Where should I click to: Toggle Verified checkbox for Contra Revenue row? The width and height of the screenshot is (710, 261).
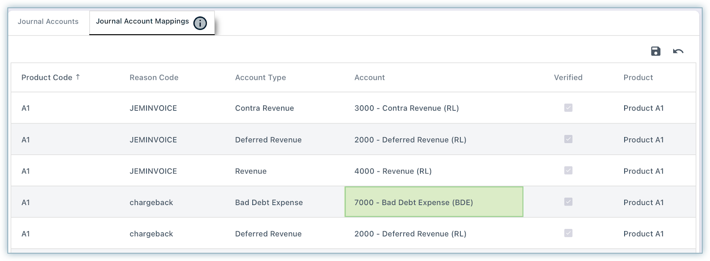568,108
